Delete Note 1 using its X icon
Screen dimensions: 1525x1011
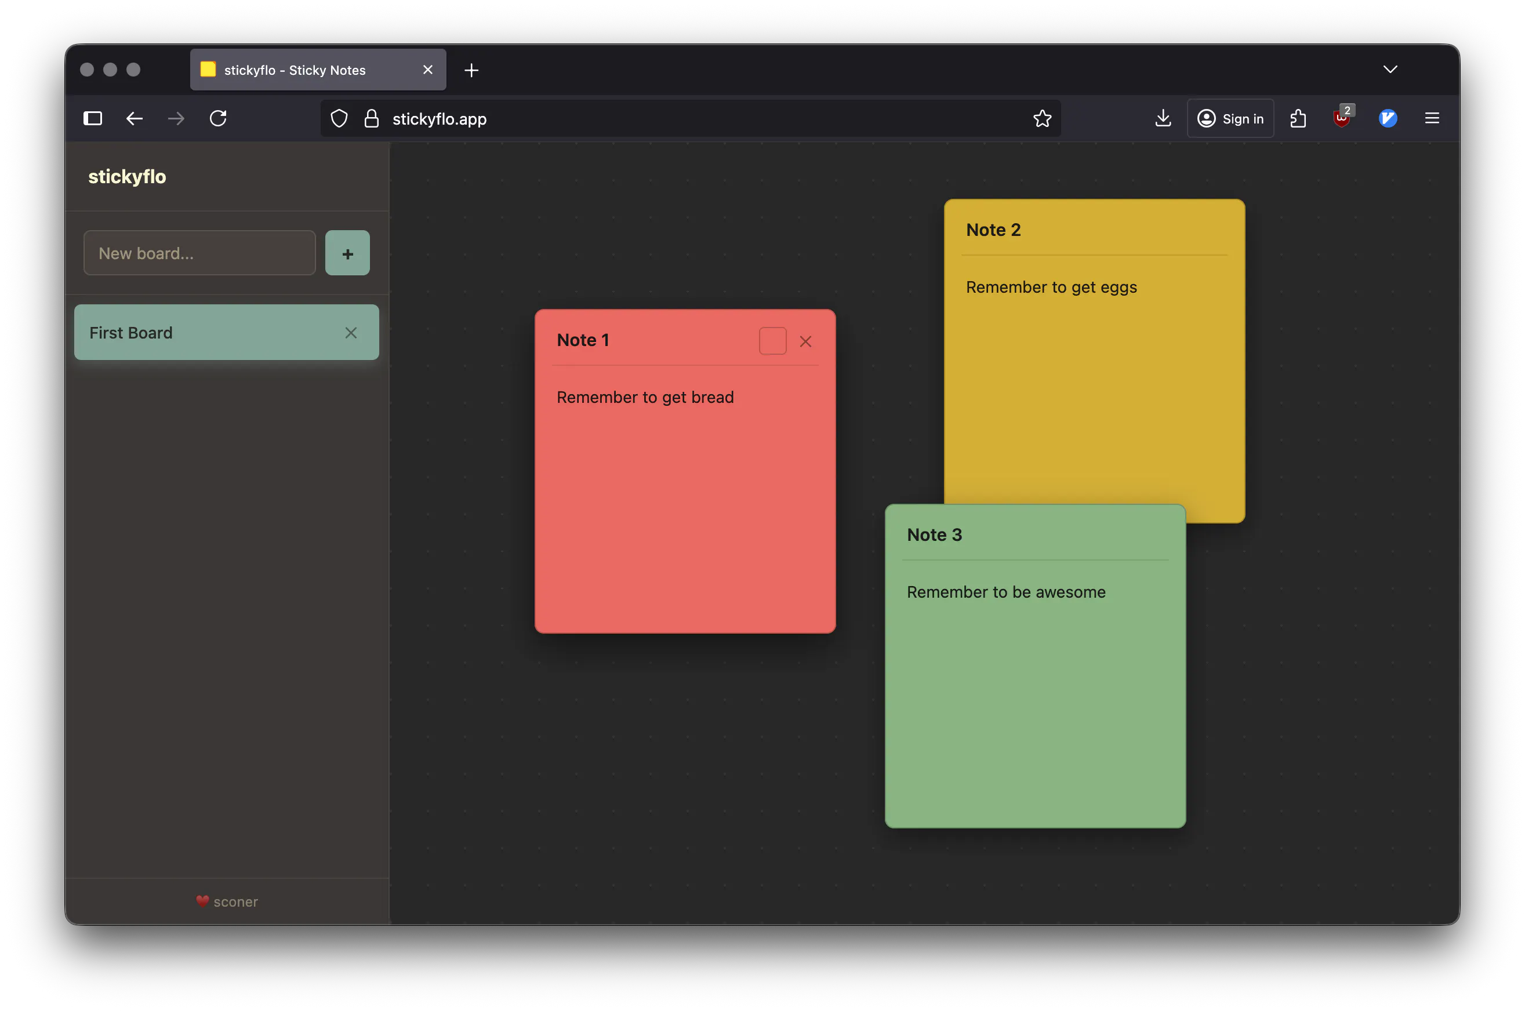805,341
